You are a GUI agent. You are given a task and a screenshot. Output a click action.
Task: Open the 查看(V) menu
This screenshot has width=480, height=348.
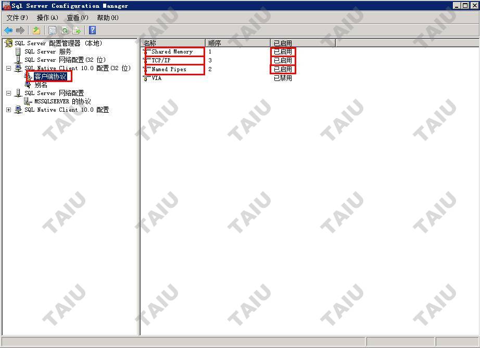point(78,18)
